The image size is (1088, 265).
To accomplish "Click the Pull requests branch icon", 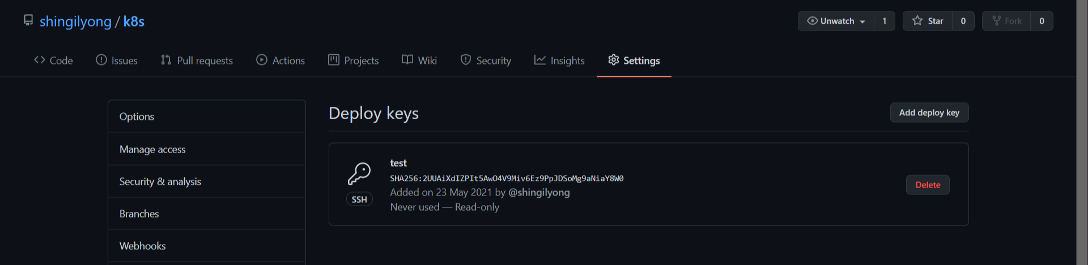I will 166,60.
